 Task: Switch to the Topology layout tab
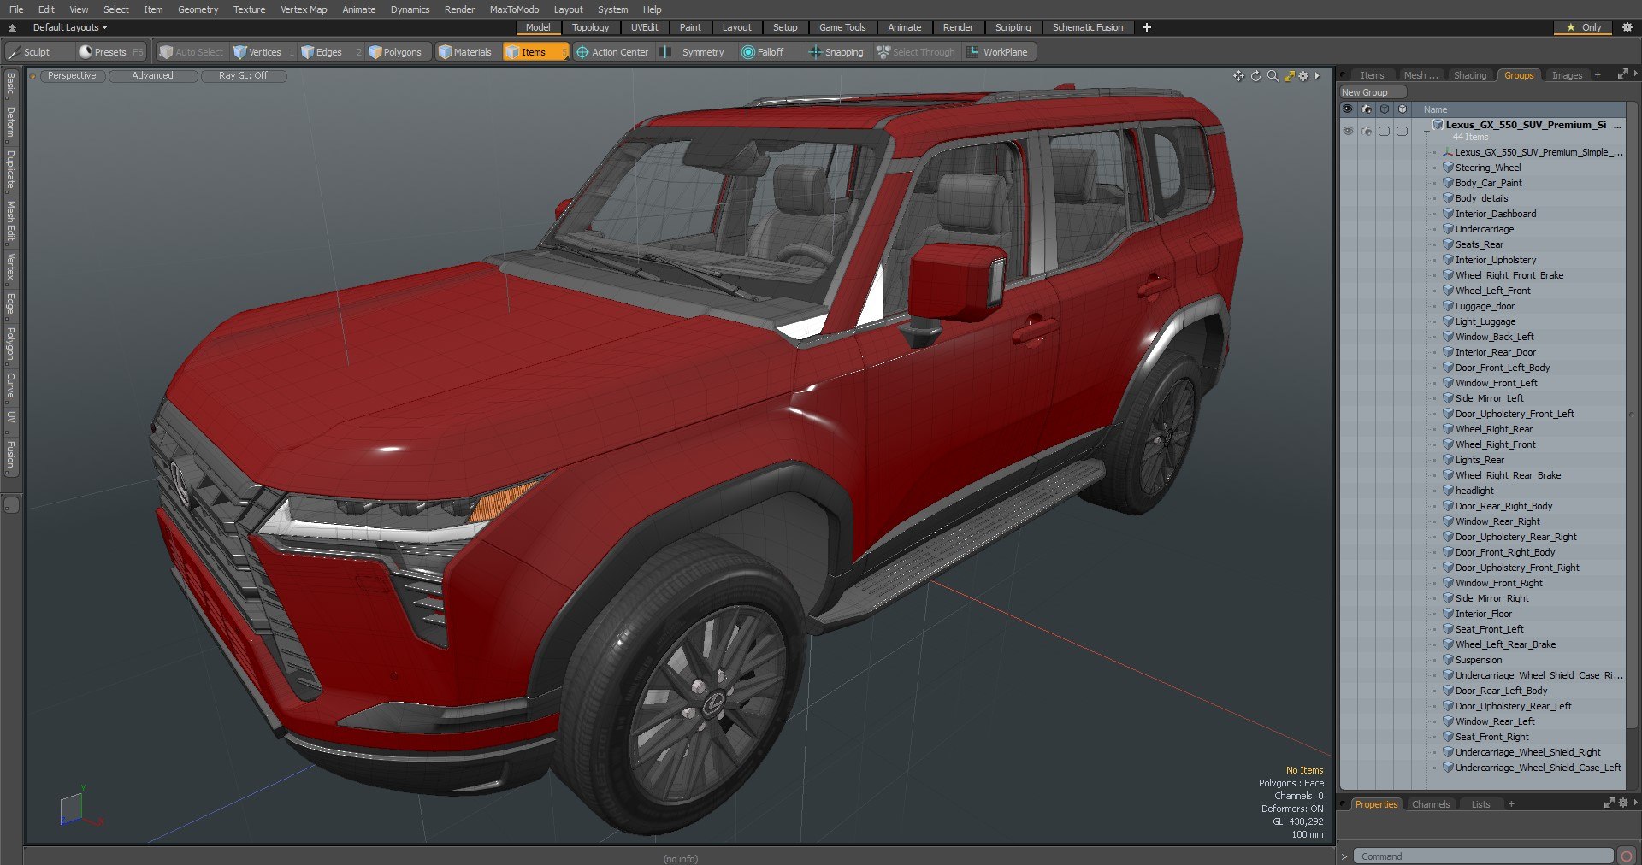(x=590, y=27)
